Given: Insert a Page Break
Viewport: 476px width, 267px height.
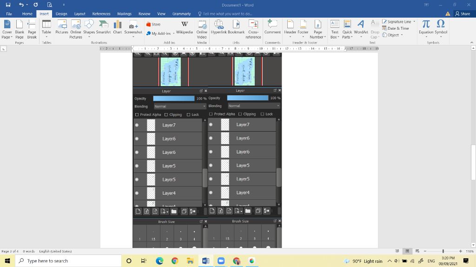Looking at the screenshot, I should coord(32,29).
